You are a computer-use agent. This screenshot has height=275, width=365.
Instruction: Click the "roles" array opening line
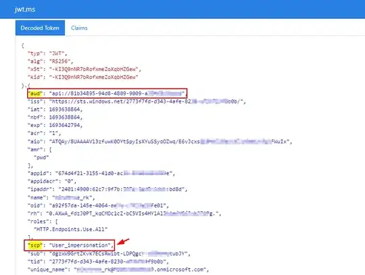43,222
